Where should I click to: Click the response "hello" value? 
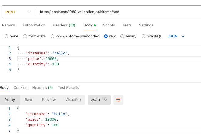59,114
